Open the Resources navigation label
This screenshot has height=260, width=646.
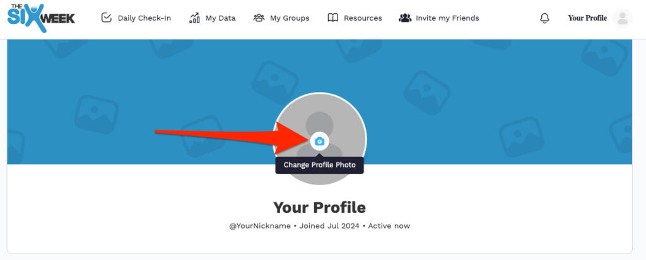point(363,18)
